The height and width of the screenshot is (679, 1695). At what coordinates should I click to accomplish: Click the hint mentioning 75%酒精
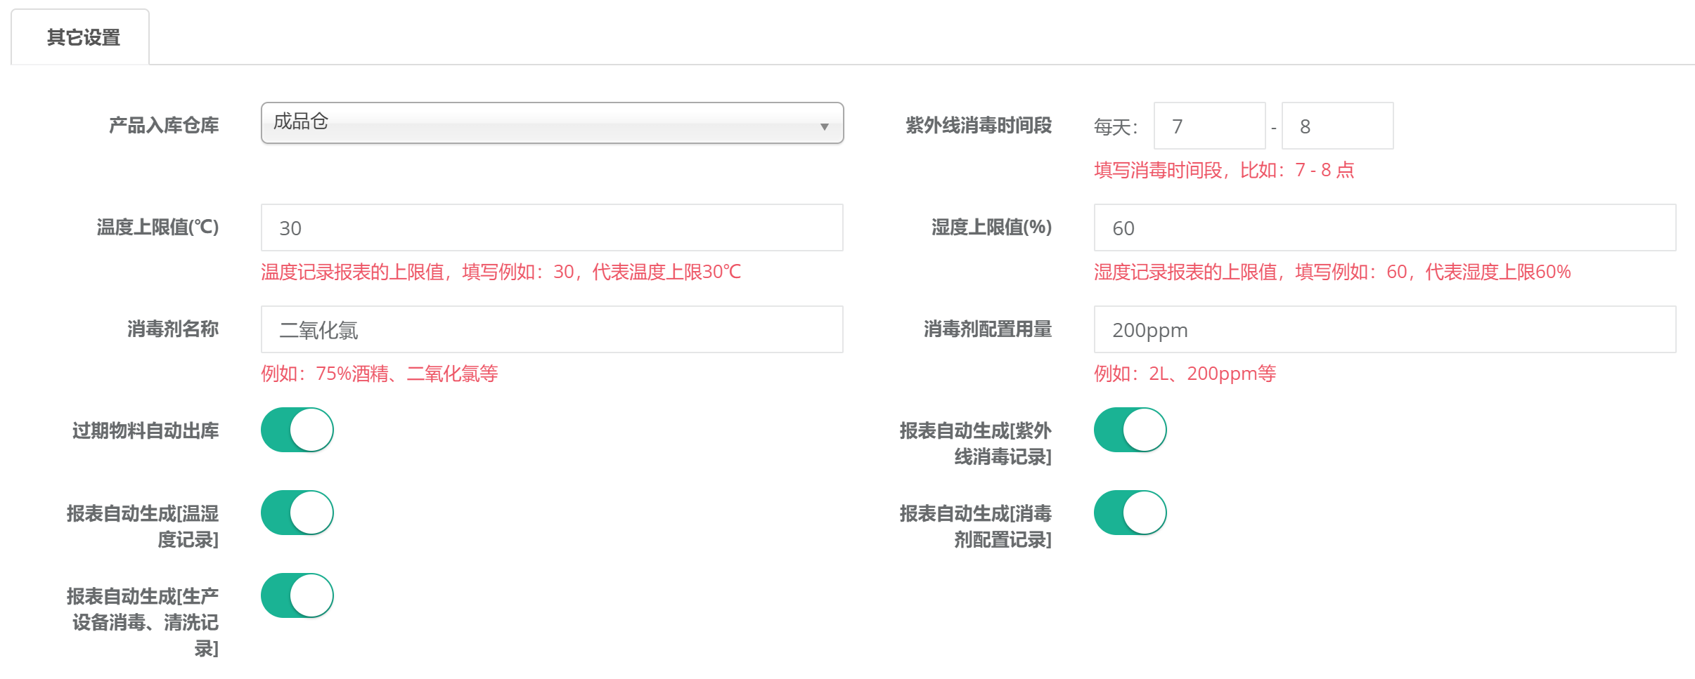click(x=379, y=374)
